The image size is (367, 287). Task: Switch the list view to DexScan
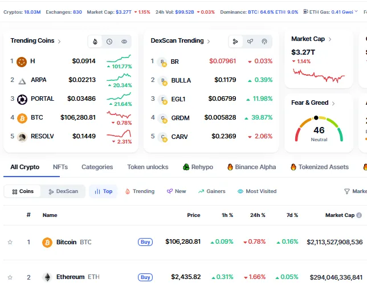[x=63, y=191]
